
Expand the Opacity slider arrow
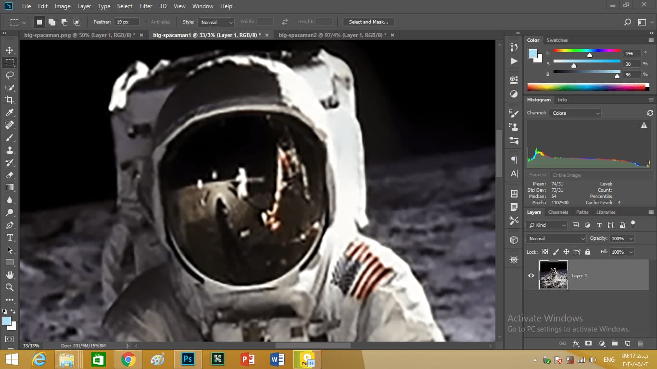pyautogui.click(x=631, y=238)
